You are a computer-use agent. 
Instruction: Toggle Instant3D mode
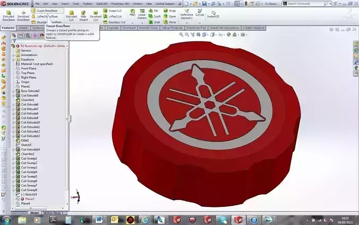[213, 14]
